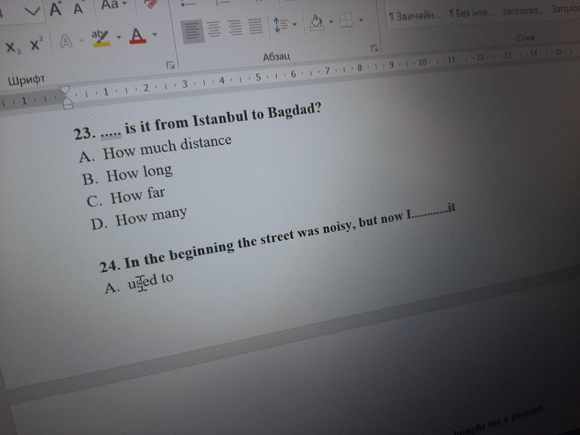Click the Шрифт group label
The height and width of the screenshot is (435, 580).
click(x=26, y=81)
